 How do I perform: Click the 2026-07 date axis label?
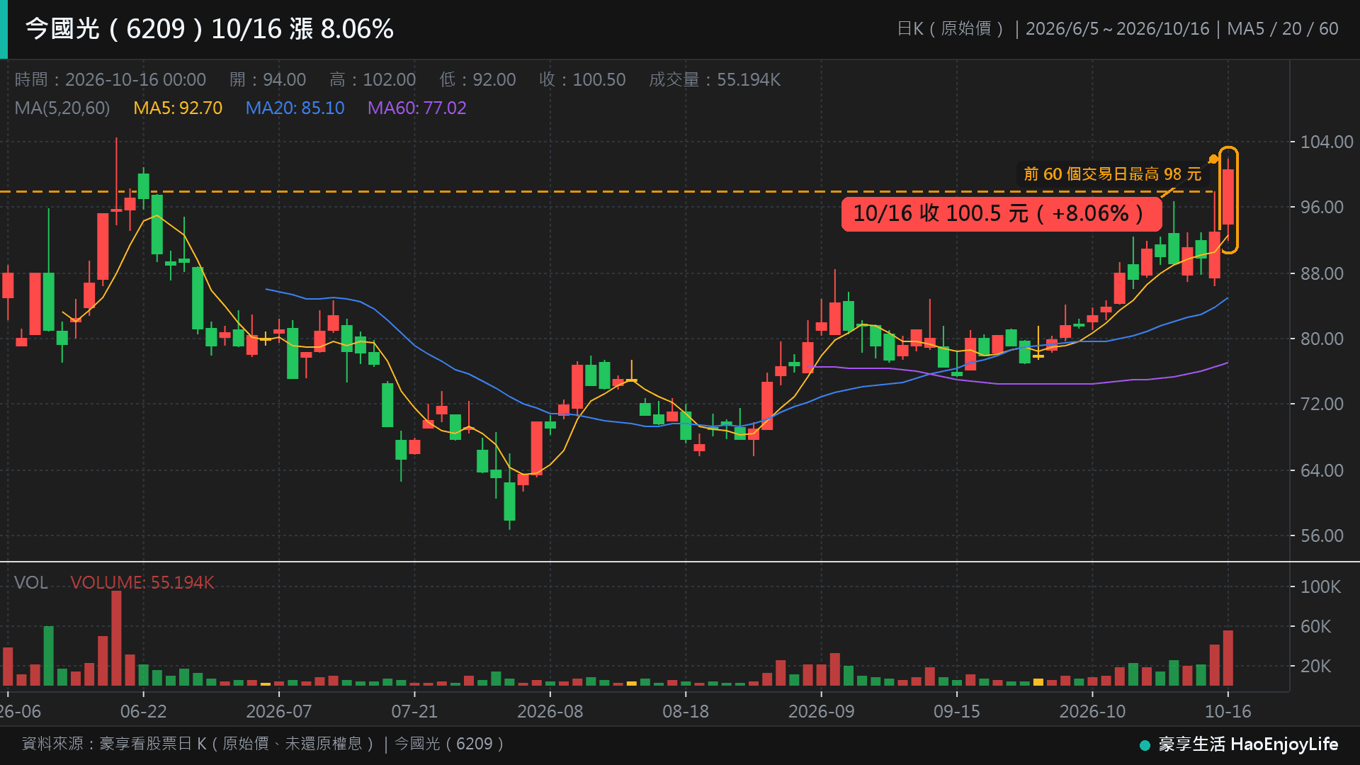(279, 712)
